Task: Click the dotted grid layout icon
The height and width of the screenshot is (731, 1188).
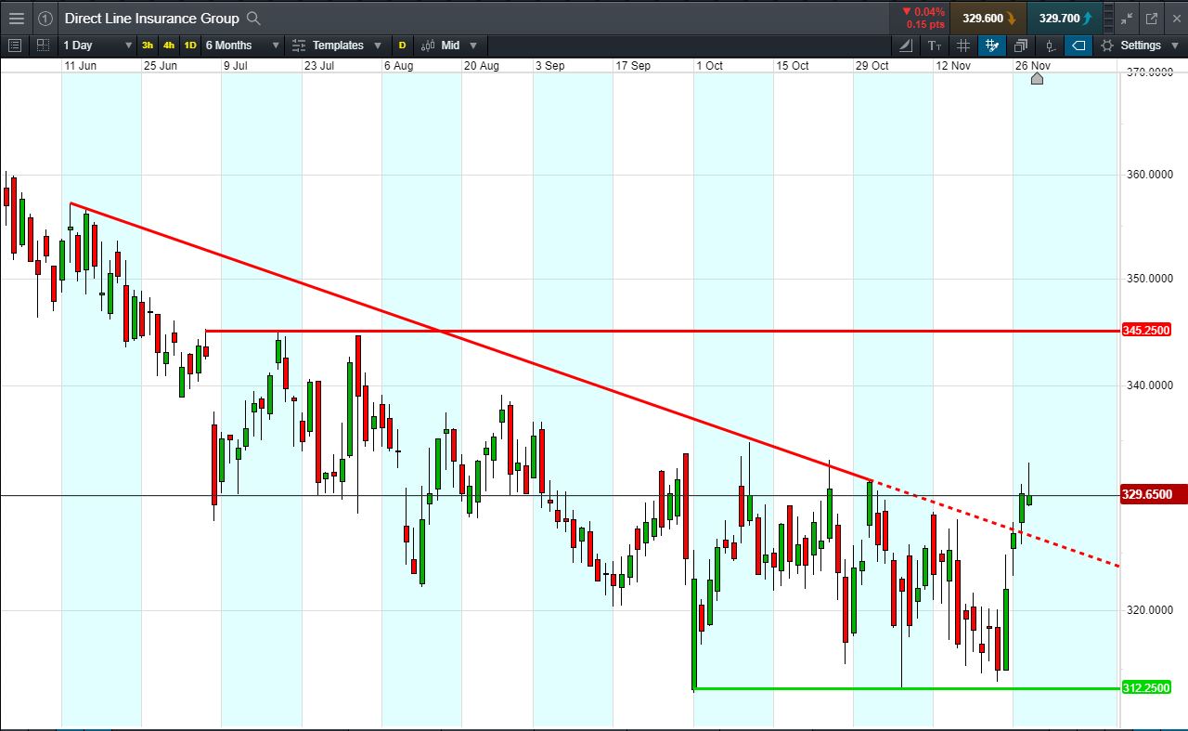Action: tap(43, 45)
